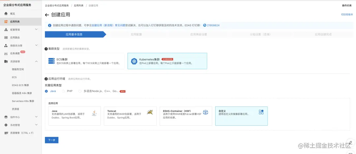Click the ECS集群 server stack icon
The height and width of the screenshot is (154, 356).
pos(51,61)
